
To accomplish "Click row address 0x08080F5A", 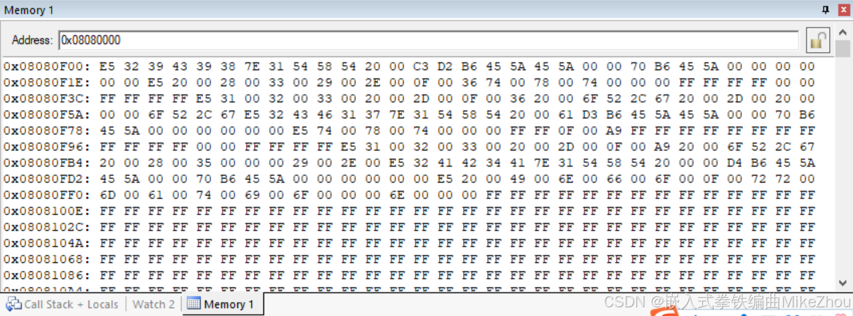I will click(x=48, y=114).
